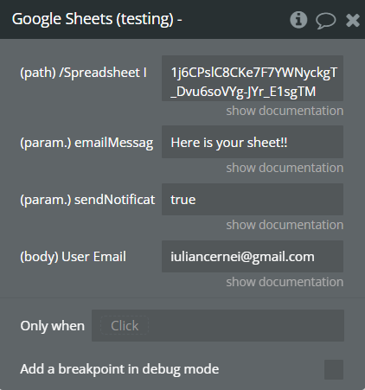Show documentation for the emailMessage parameter
The width and height of the screenshot is (365, 390).
tap(285, 168)
